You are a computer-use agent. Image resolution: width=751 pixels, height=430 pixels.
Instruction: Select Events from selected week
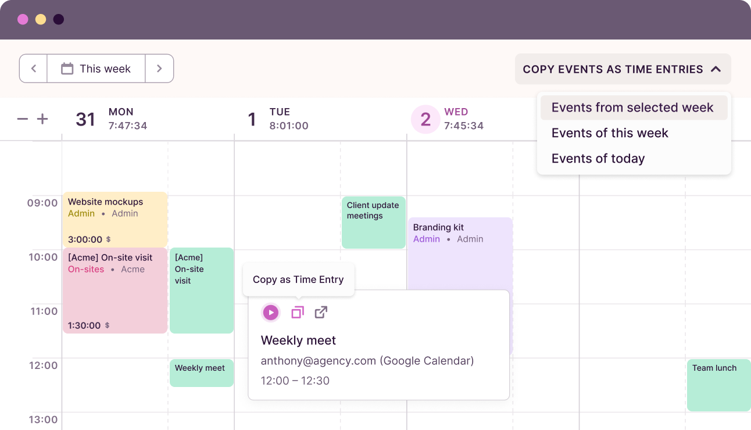[633, 107]
